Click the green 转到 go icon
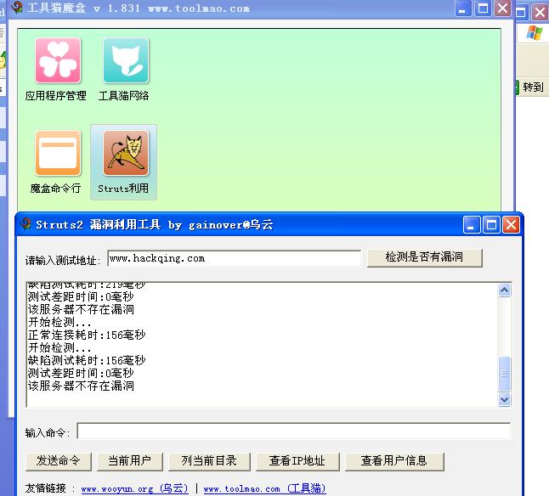Viewport: 549px width, 496px height. tap(519, 87)
